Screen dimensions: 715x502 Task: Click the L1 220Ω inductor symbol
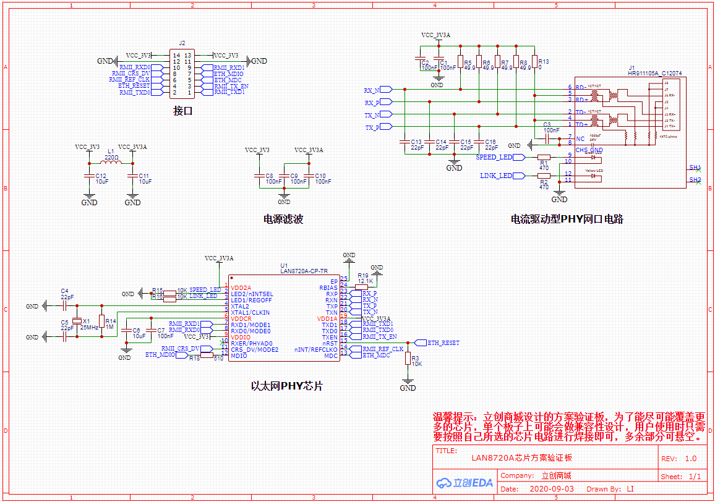point(111,164)
